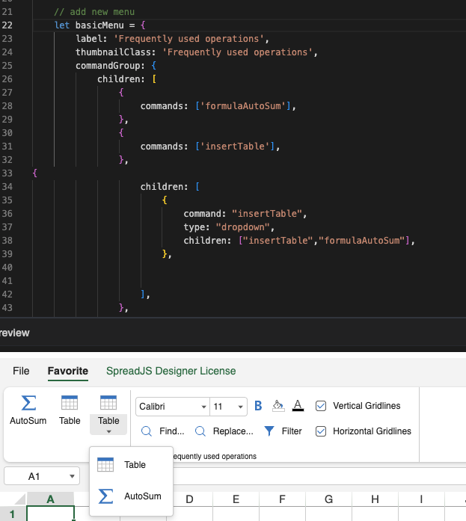Viewport: 466px width, 521px height.
Task: Select Table from the dropdown popup
Action: coord(131,465)
